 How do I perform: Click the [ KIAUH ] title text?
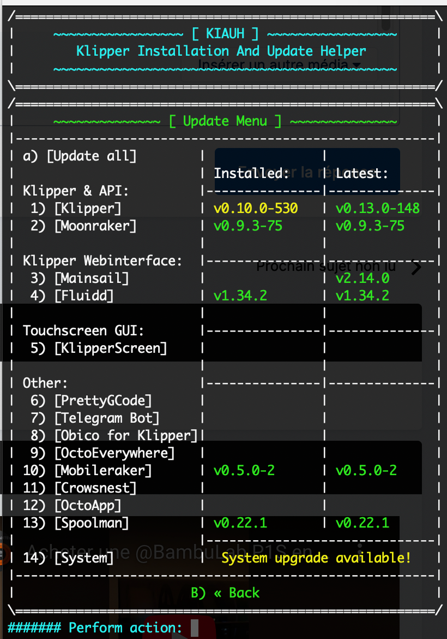click(225, 33)
